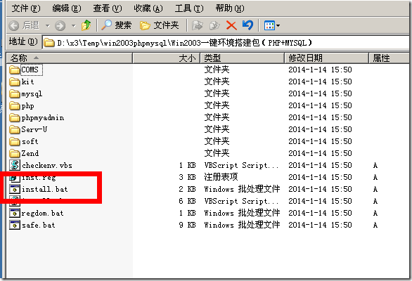This screenshot has width=412, height=281.
Task: Click the 2 KB size cell
Action: tap(187, 189)
